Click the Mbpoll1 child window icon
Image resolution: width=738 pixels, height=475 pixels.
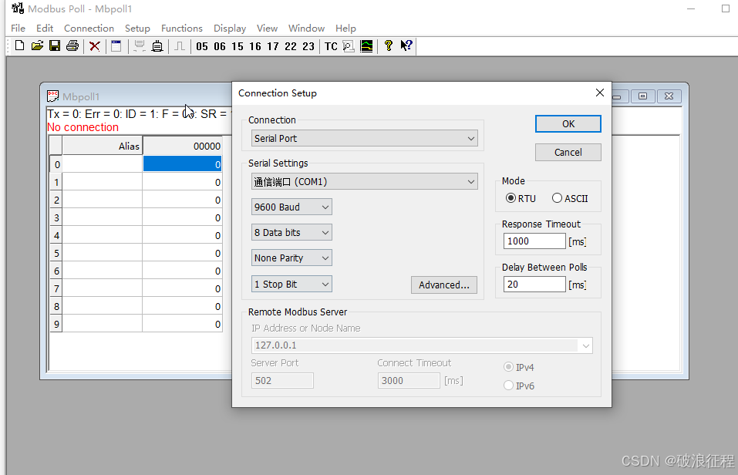52,96
